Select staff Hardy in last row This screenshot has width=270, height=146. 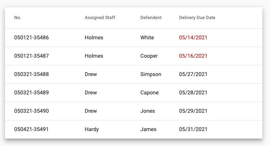click(x=92, y=130)
